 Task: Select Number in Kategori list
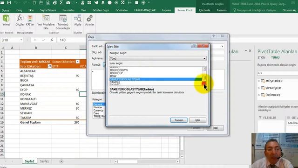pos(98,107)
